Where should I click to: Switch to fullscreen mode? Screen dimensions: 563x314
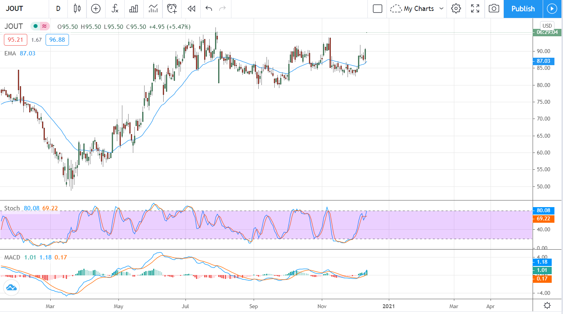click(475, 9)
